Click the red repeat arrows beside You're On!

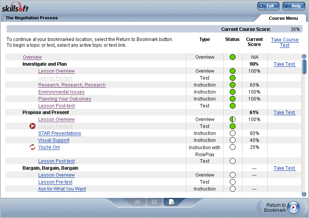[x=32, y=147]
